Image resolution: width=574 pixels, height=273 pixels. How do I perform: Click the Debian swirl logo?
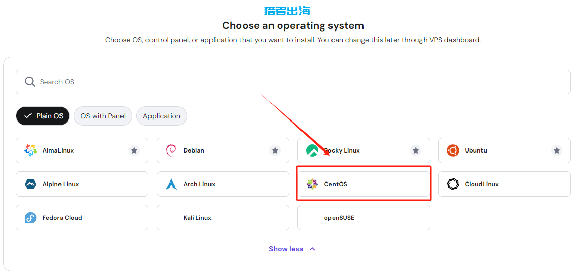(171, 150)
